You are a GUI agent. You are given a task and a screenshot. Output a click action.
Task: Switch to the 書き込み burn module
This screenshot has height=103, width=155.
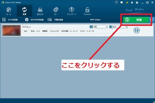coord(40,11)
